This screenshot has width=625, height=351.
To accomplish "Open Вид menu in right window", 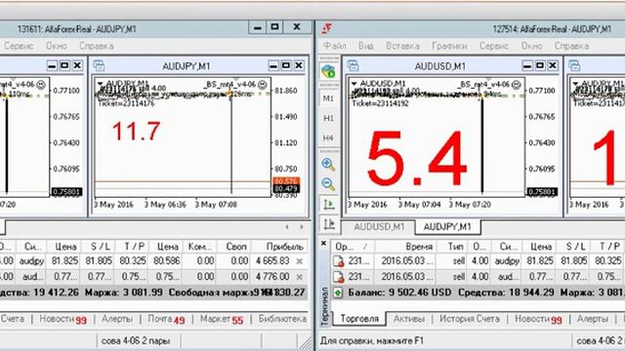I will point(366,46).
